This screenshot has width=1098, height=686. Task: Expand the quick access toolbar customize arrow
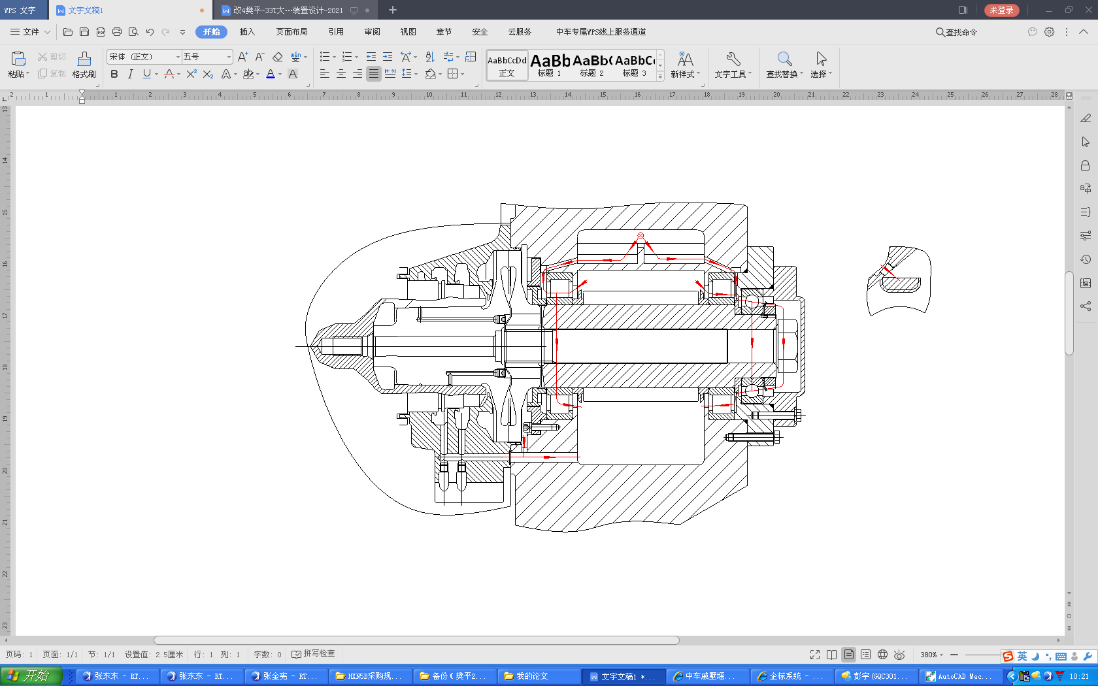tap(182, 32)
